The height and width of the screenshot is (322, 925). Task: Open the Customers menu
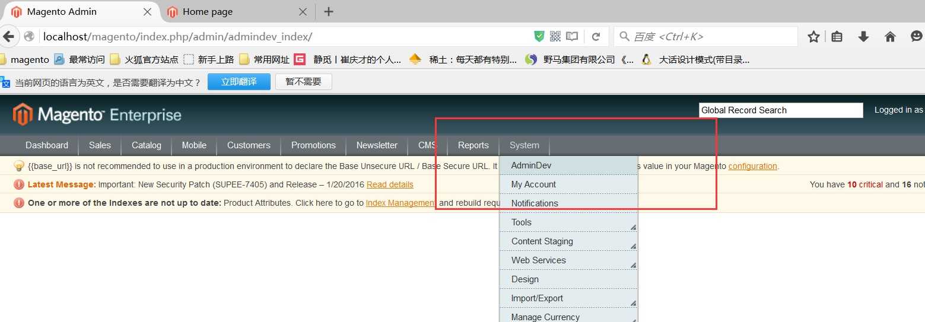coord(249,145)
